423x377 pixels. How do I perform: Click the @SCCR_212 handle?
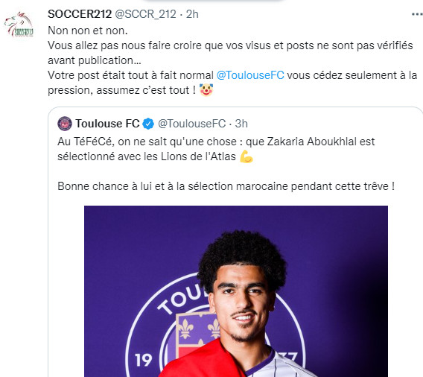(x=146, y=14)
